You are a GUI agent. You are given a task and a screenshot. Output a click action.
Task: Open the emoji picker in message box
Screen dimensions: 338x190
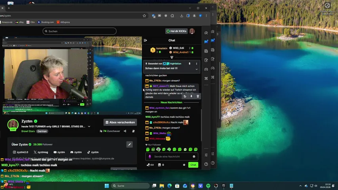point(194,157)
